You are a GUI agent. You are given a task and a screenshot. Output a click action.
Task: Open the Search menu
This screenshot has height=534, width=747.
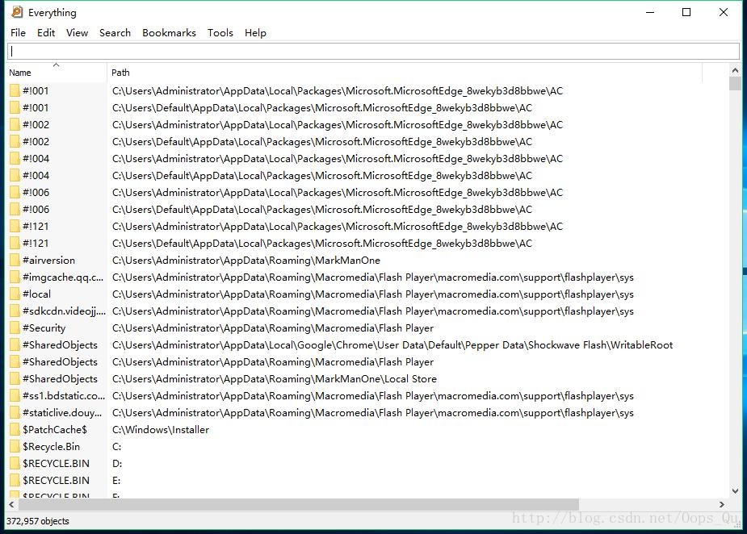(x=115, y=33)
